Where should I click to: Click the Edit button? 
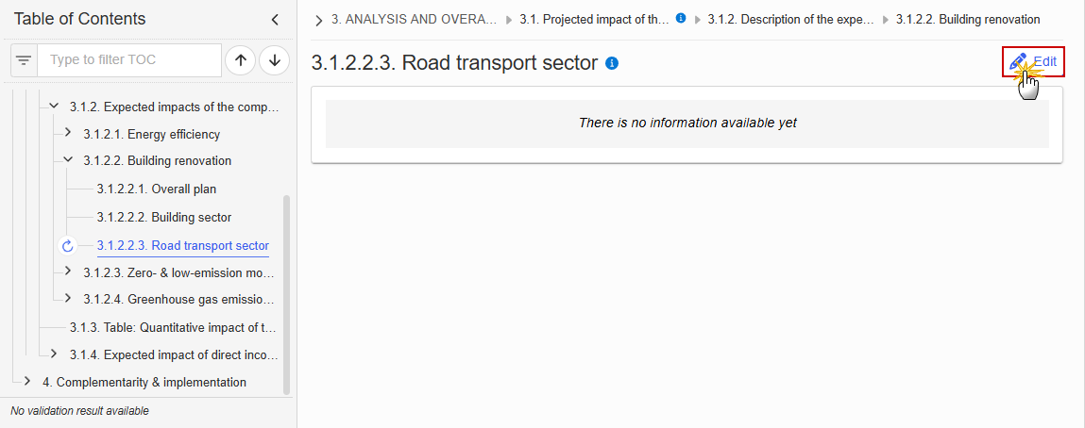point(1033,61)
